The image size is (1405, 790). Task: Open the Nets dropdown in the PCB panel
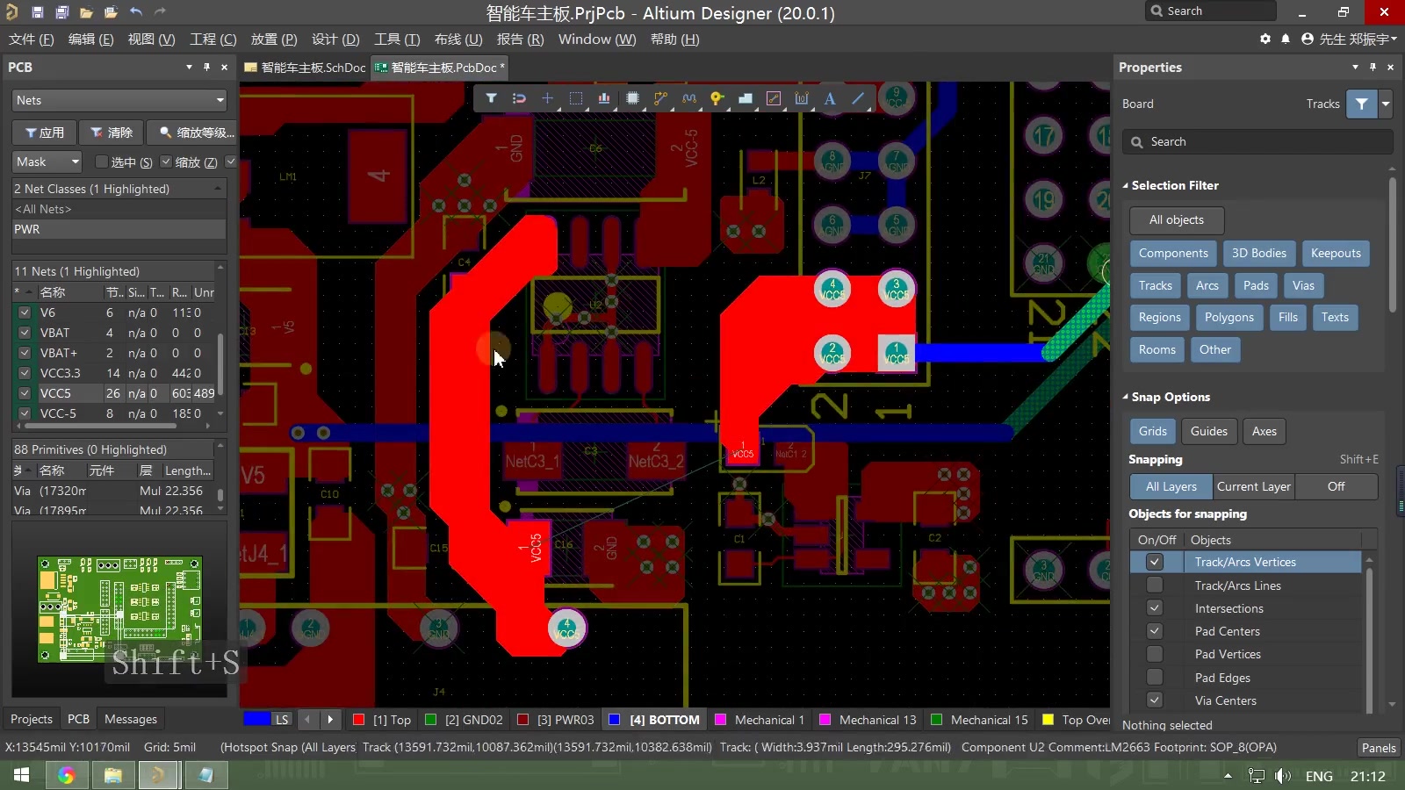coord(119,100)
